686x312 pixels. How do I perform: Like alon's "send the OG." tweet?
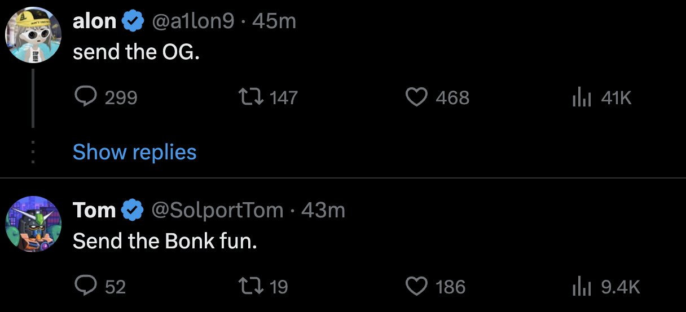tap(417, 98)
